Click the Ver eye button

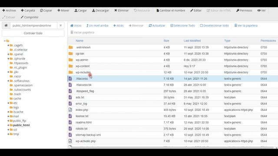tap(261, 10)
